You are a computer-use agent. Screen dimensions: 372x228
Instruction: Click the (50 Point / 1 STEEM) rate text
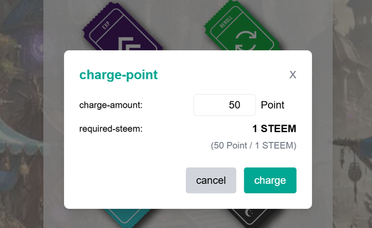click(253, 145)
